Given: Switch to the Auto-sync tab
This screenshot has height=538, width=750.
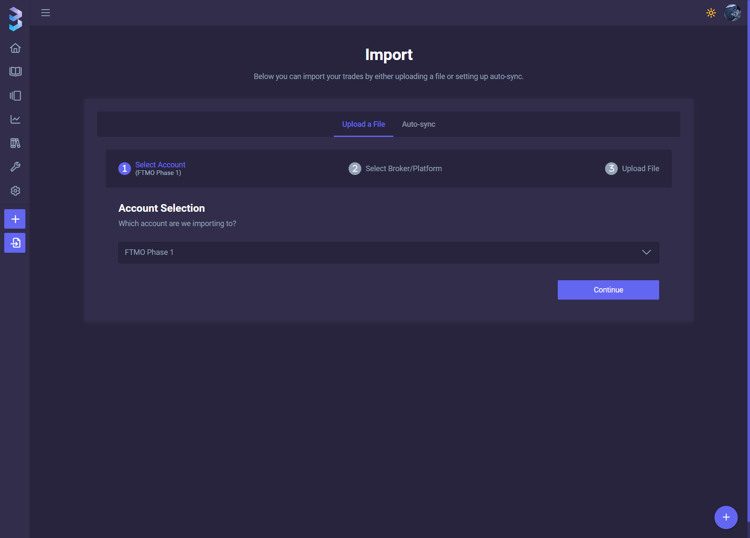Looking at the screenshot, I should (418, 124).
